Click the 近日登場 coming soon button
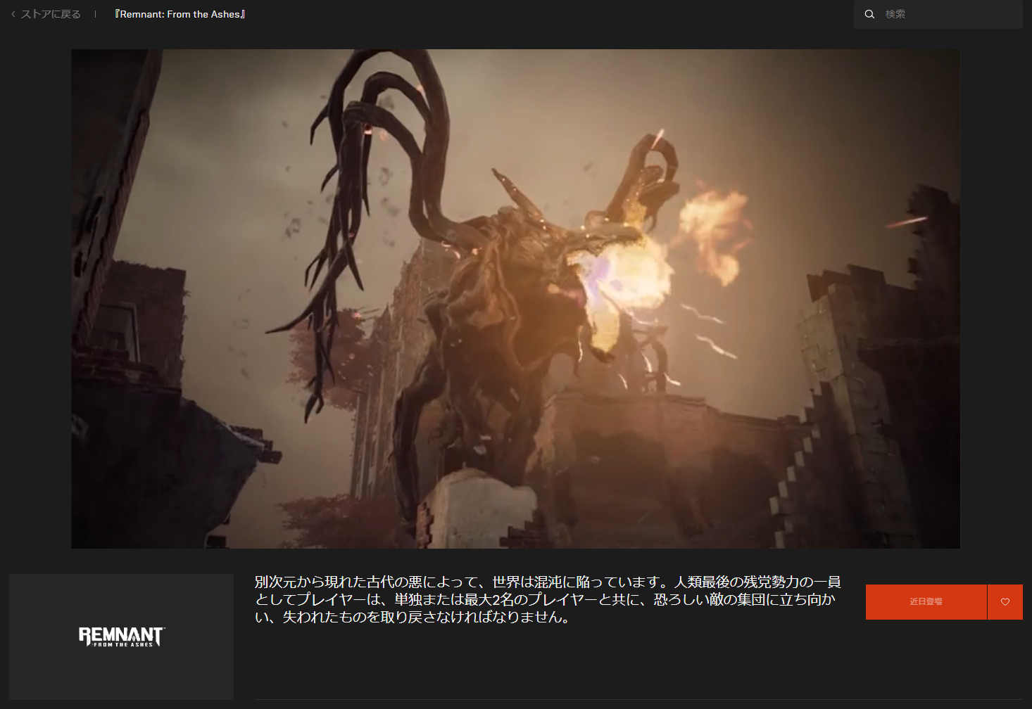This screenshot has height=709, width=1032. click(926, 602)
